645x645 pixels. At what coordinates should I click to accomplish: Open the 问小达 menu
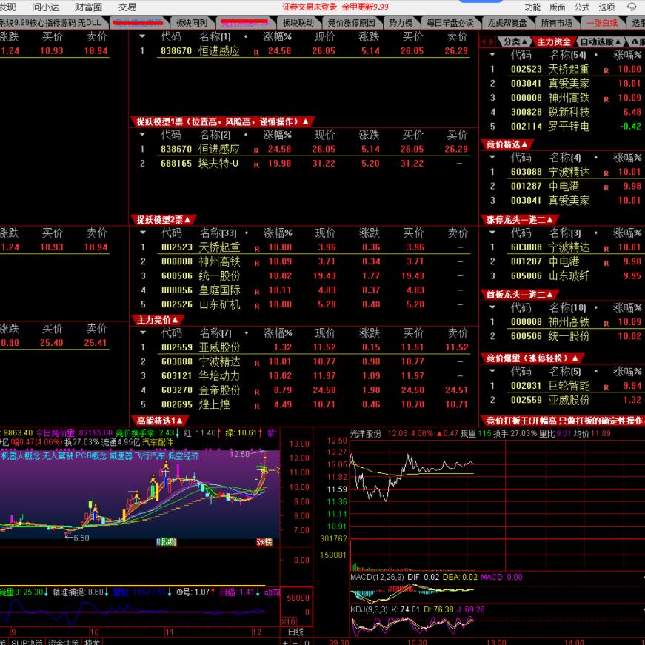point(46,7)
